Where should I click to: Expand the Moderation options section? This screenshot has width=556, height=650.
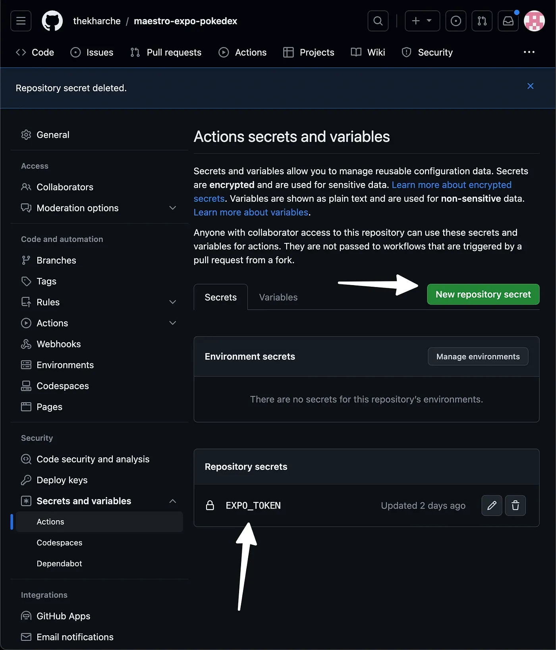[172, 208]
